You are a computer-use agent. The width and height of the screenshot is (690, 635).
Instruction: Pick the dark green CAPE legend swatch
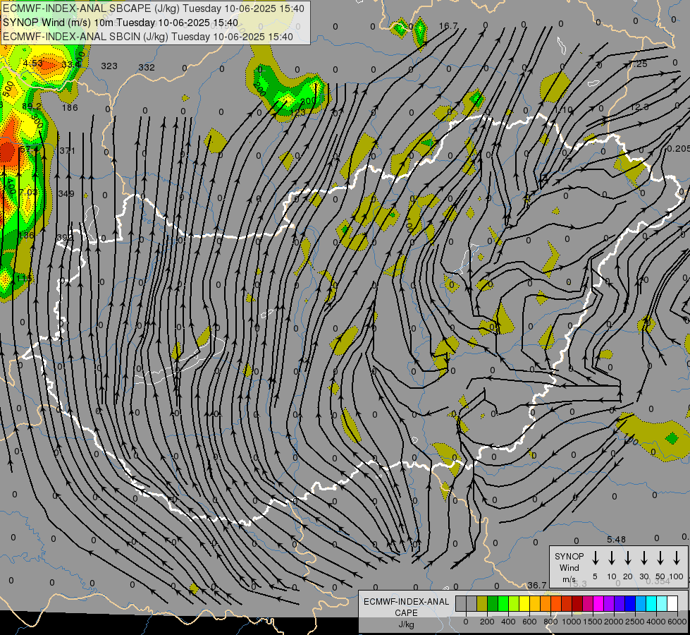tap(493, 604)
